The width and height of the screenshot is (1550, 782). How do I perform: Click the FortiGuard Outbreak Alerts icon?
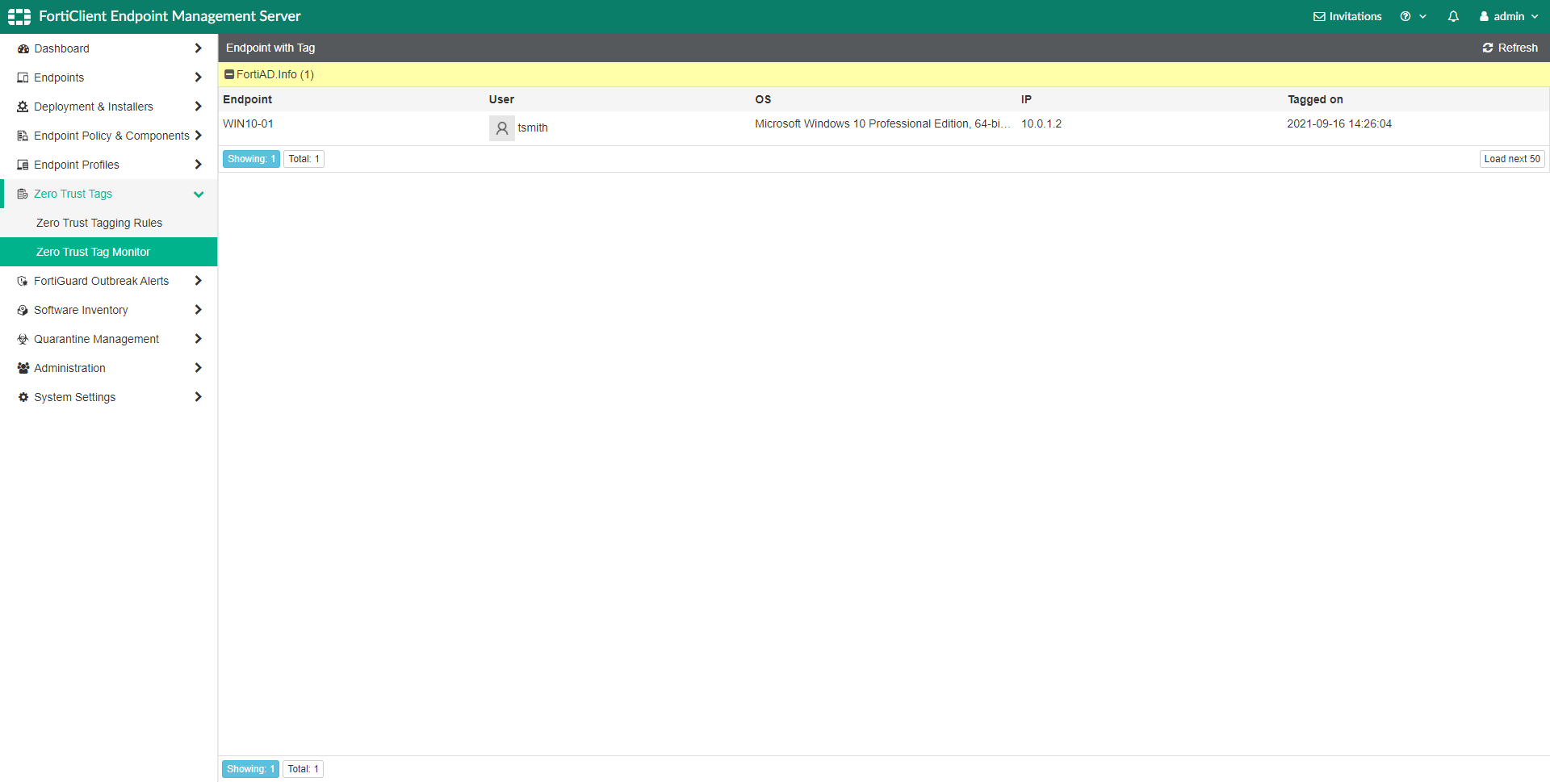[23, 281]
